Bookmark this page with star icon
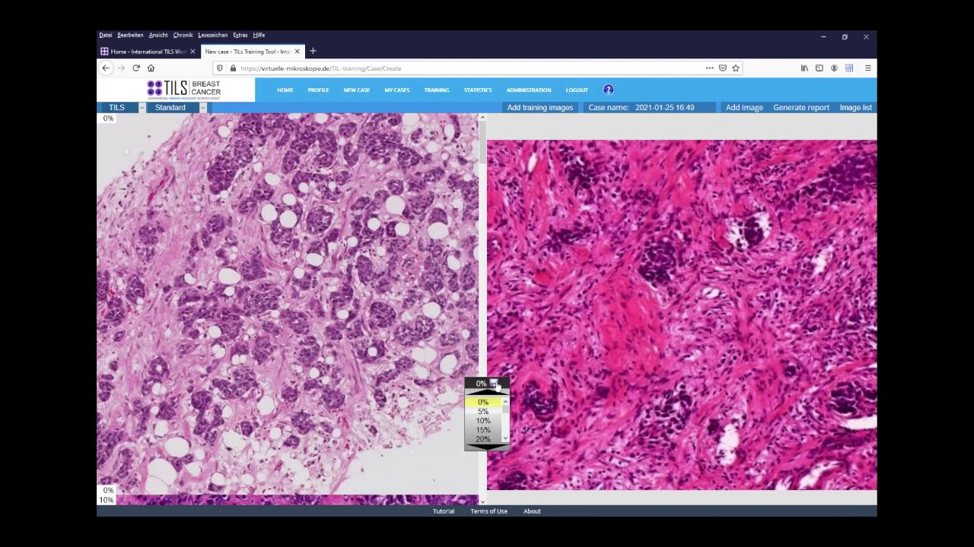This screenshot has height=547, width=974. pos(736,68)
